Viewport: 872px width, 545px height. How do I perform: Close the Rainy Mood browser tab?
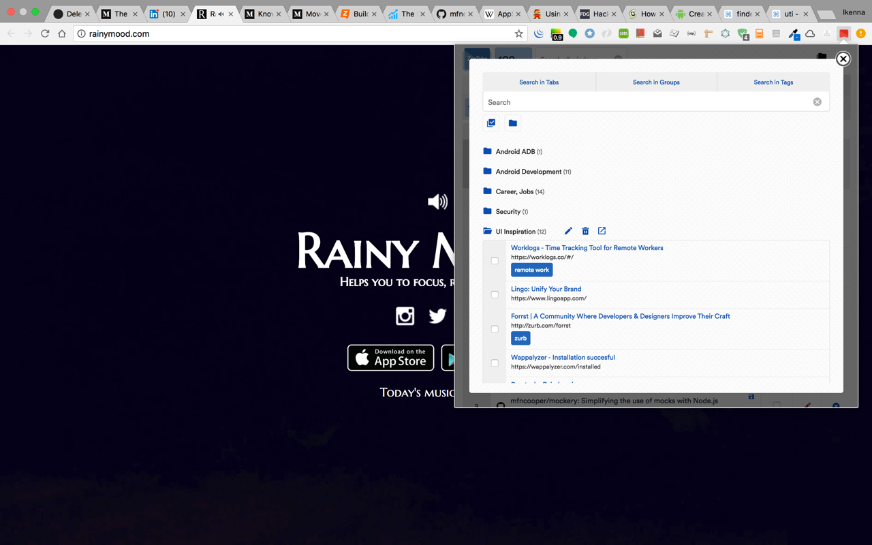232,14
